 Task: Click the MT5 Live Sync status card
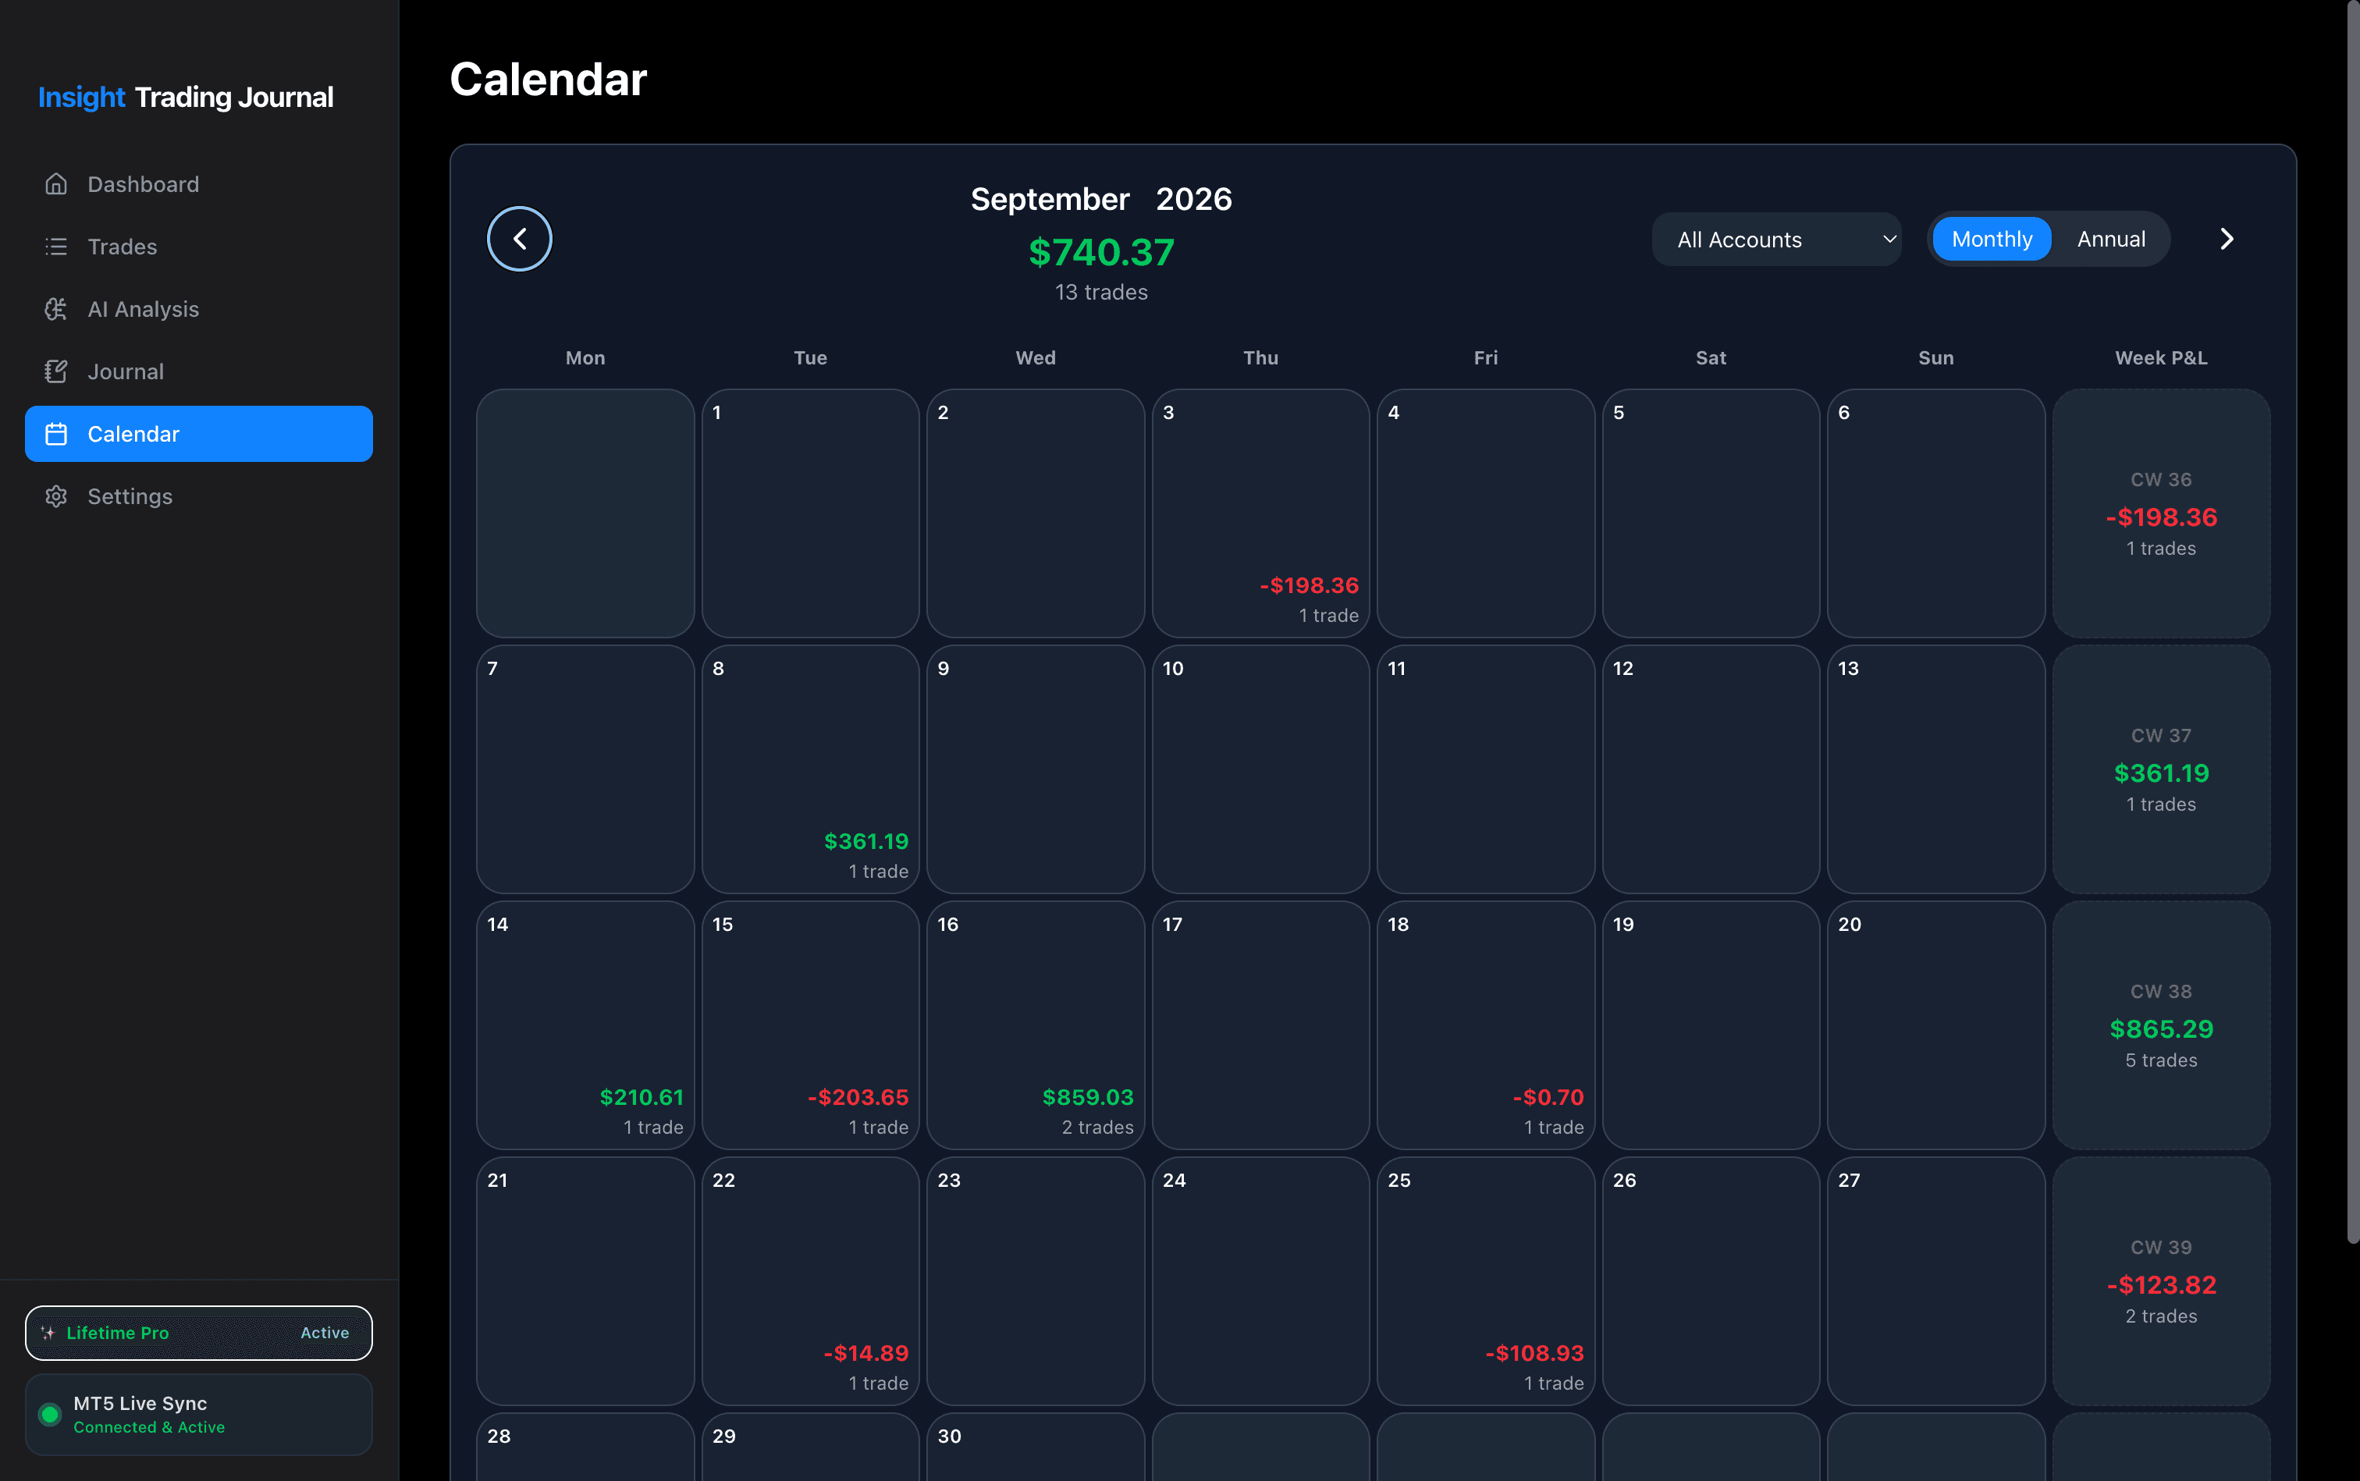199,1415
